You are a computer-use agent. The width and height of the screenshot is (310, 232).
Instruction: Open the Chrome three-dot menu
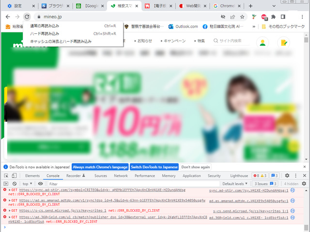click(x=302, y=17)
